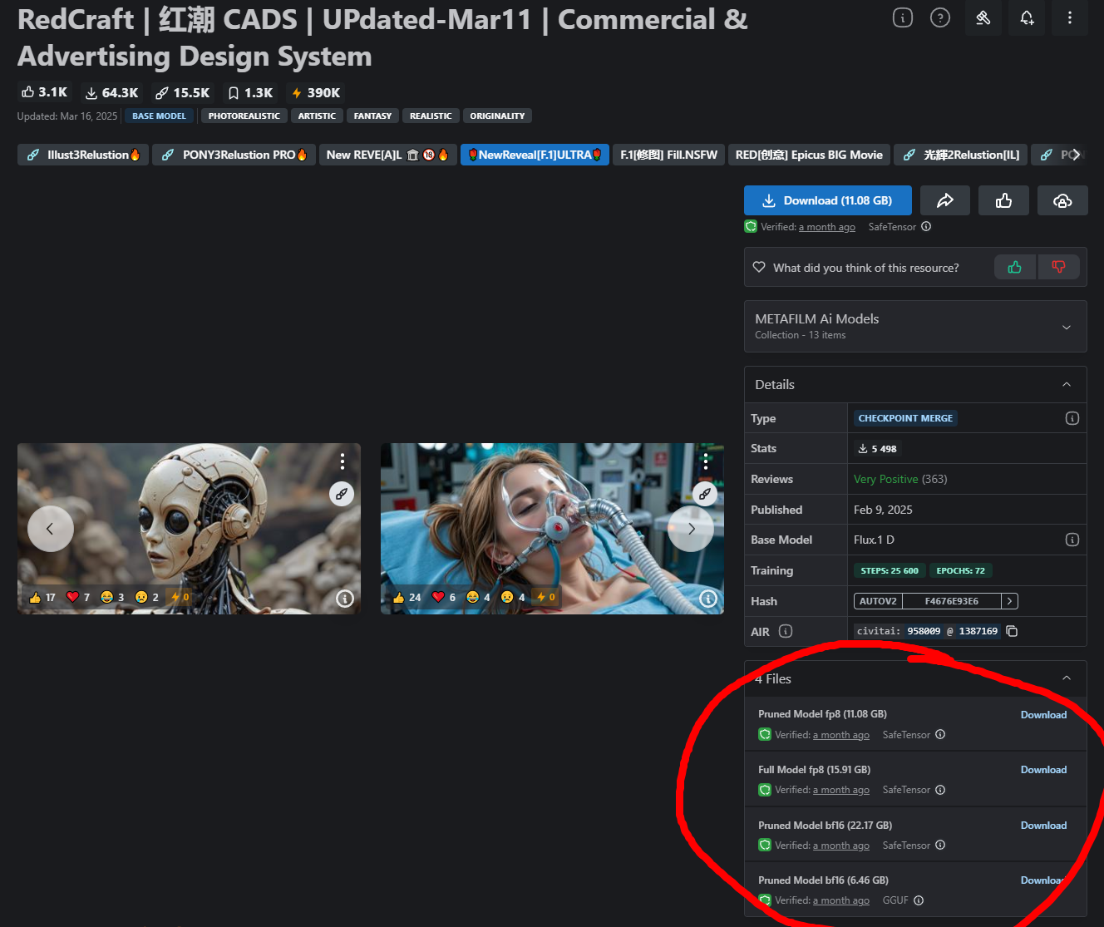The image size is (1104, 927).
Task: Click the ORIGINALITY tag
Action: [x=497, y=116]
